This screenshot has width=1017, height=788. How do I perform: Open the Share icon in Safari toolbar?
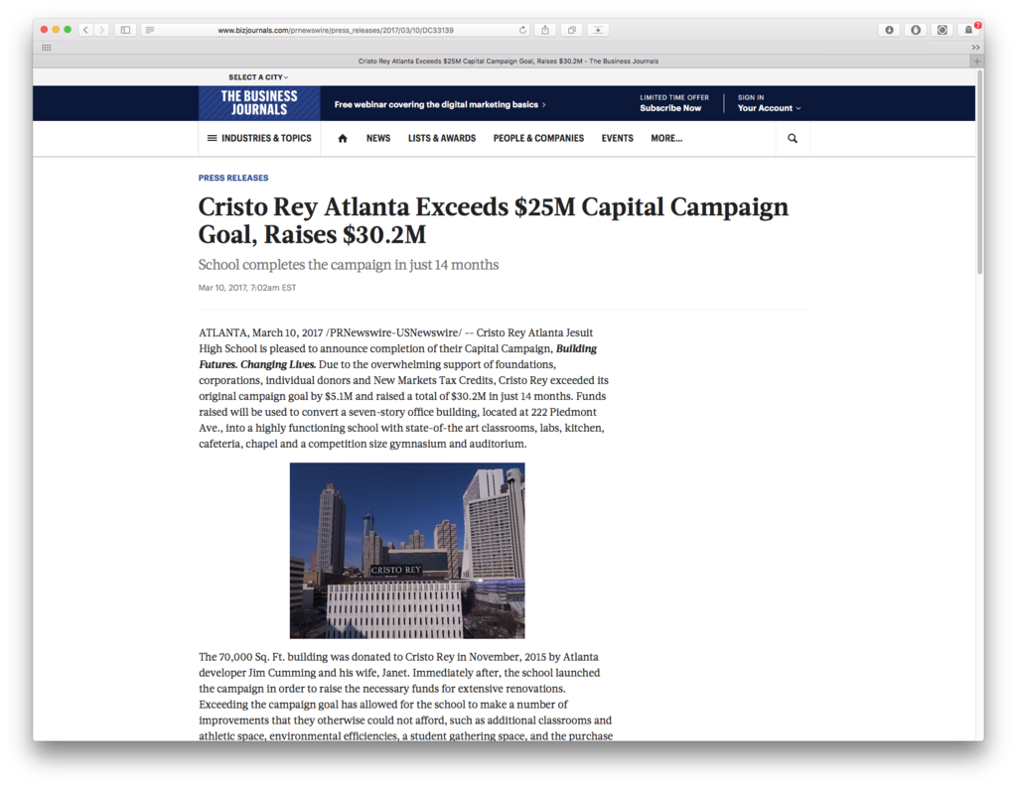(x=545, y=30)
